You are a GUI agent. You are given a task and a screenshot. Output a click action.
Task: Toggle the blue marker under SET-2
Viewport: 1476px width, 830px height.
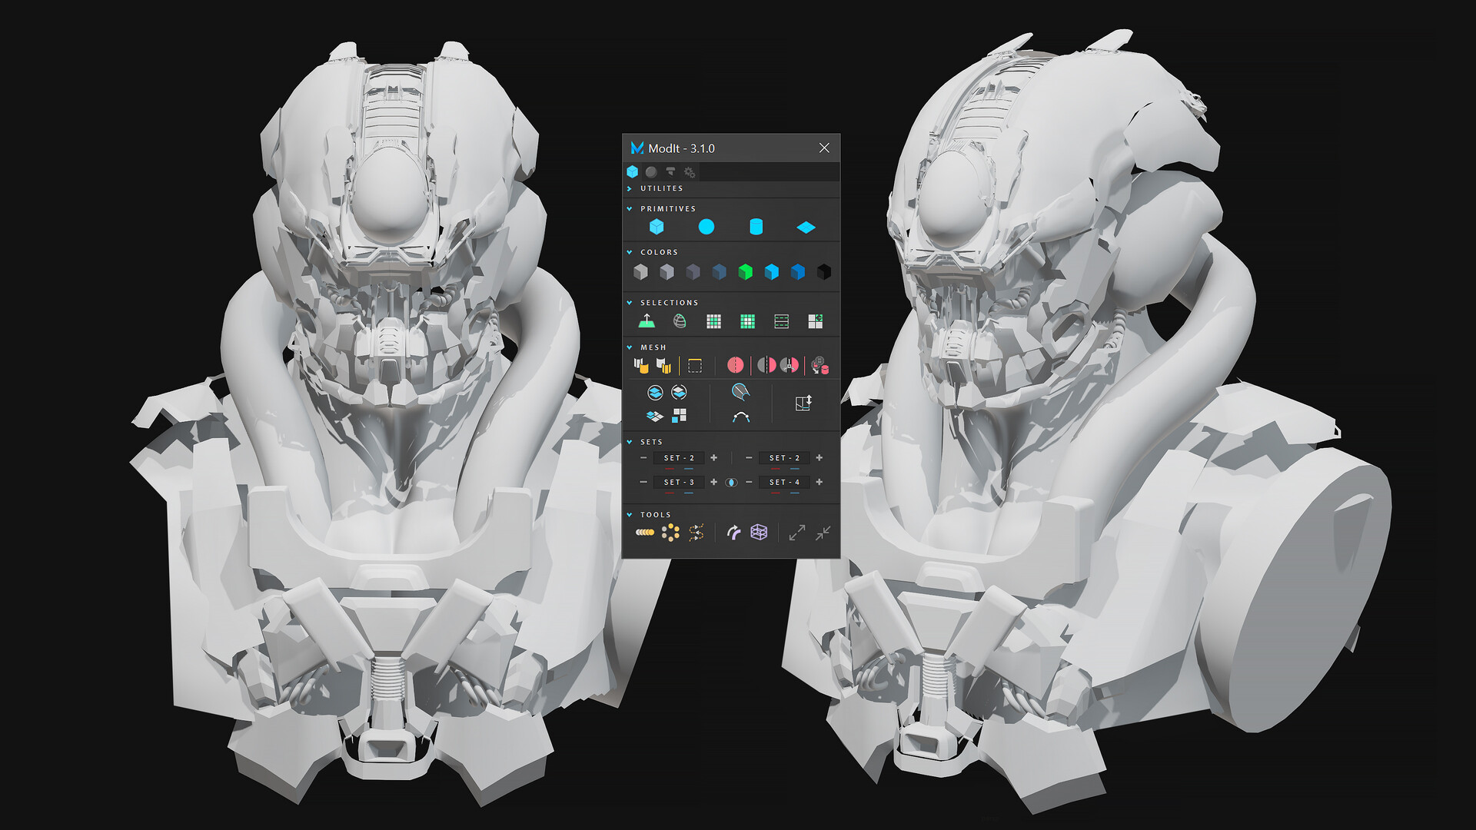pyautogui.click(x=686, y=468)
